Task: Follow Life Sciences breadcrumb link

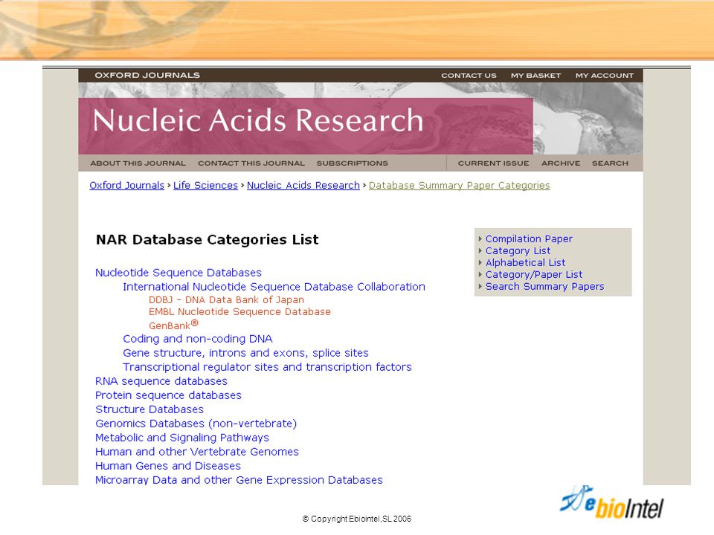Action: (205, 186)
